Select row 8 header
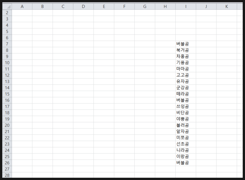 tap(7, 50)
